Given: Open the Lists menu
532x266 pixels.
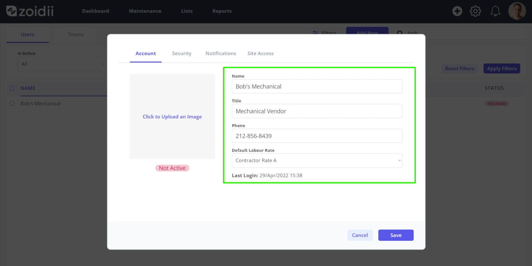Looking at the screenshot, I should coord(187,11).
